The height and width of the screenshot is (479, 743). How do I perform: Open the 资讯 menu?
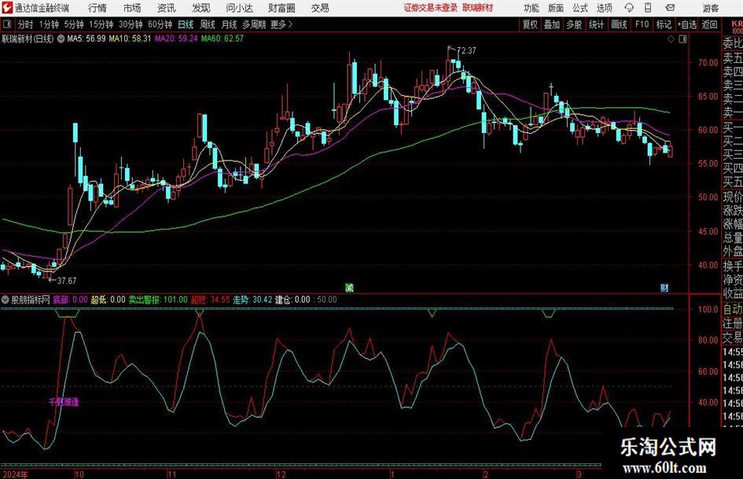pyautogui.click(x=167, y=8)
